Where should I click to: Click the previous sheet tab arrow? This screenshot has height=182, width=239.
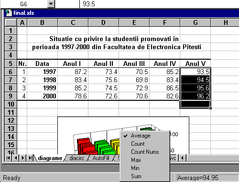coord(16,158)
